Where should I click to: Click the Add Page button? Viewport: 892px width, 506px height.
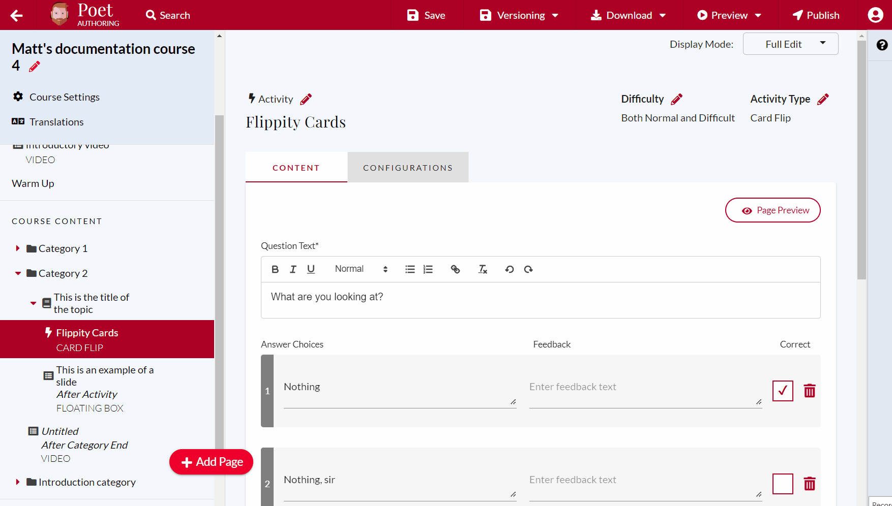211,462
